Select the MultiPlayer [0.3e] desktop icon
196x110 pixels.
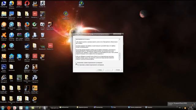[x=35, y=68]
